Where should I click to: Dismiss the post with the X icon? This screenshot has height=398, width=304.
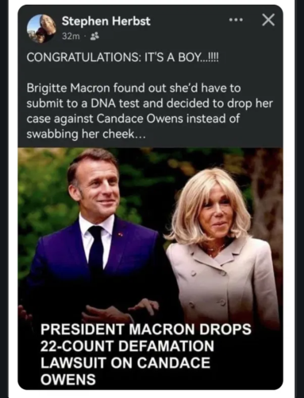pos(268,20)
